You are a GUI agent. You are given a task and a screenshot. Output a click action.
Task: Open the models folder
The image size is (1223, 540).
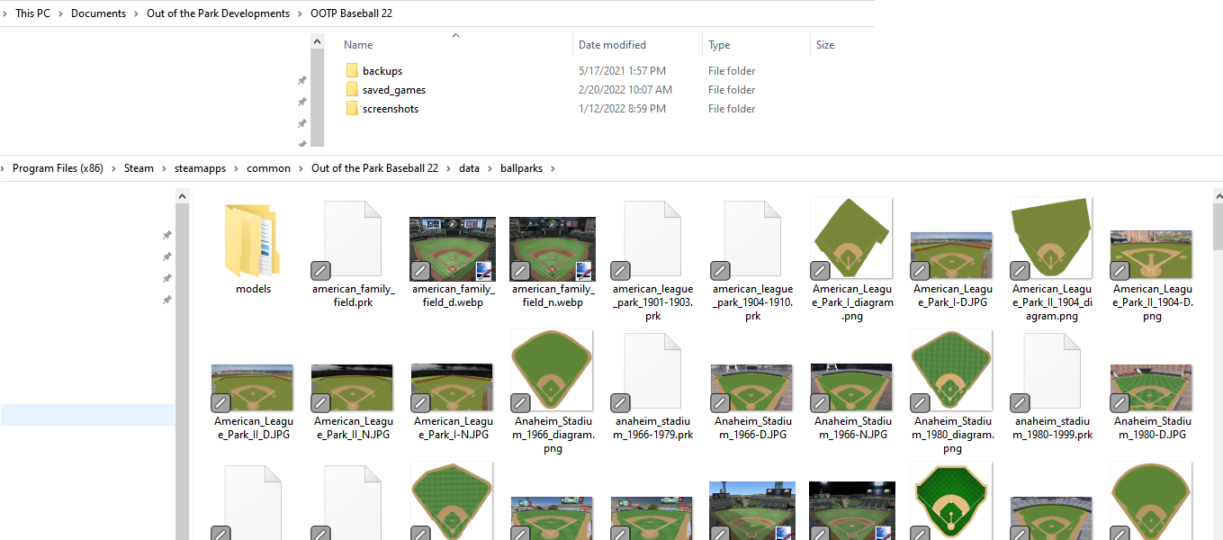tap(253, 243)
